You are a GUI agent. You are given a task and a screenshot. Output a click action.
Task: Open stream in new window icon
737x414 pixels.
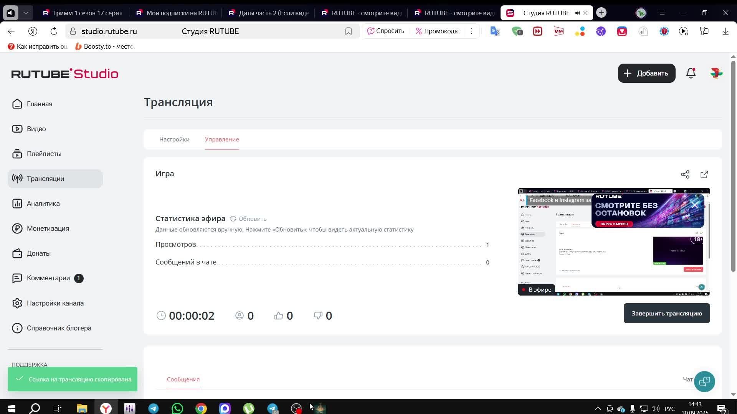click(704, 175)
